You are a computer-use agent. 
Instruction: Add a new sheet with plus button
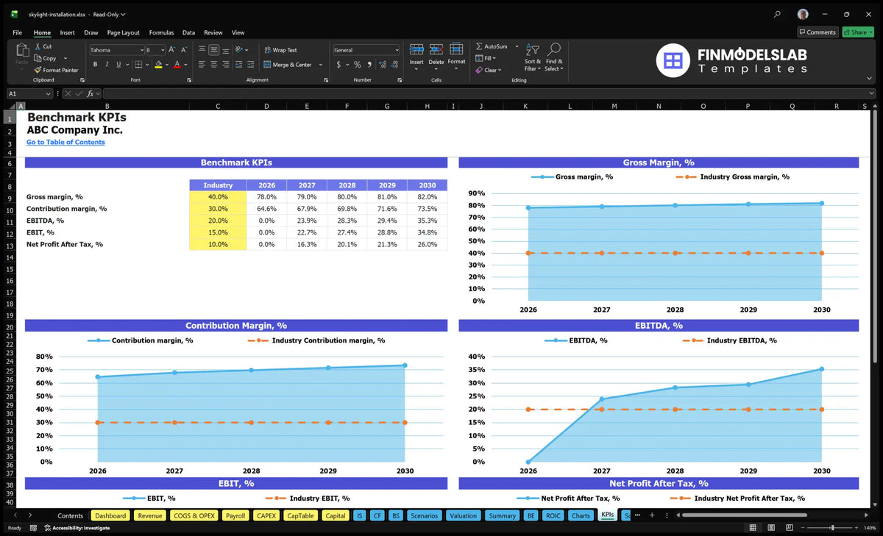651,515
